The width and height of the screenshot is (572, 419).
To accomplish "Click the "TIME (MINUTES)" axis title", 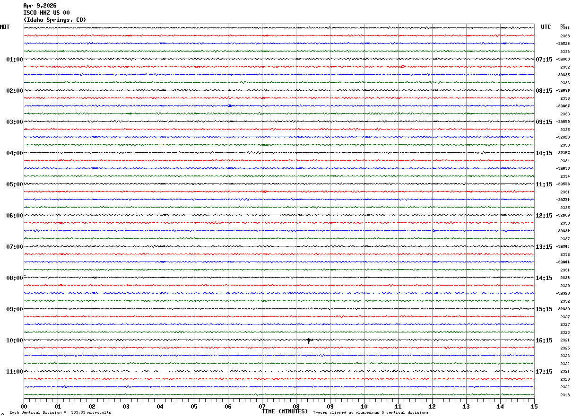I will (285, 411).
